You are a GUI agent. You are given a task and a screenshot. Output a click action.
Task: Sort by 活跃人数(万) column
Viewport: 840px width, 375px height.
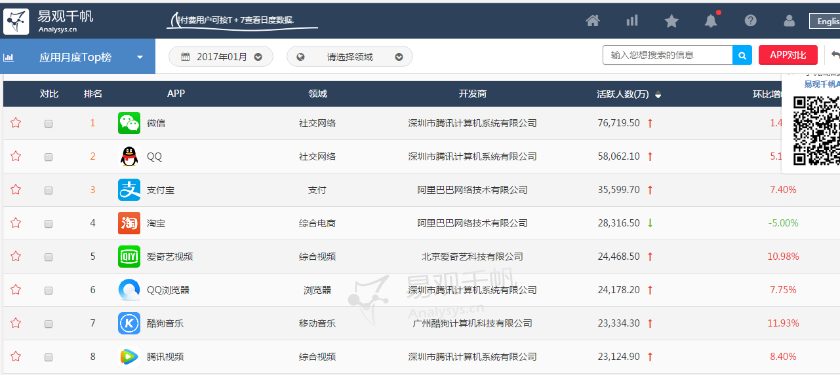click(x=628, y=94)
